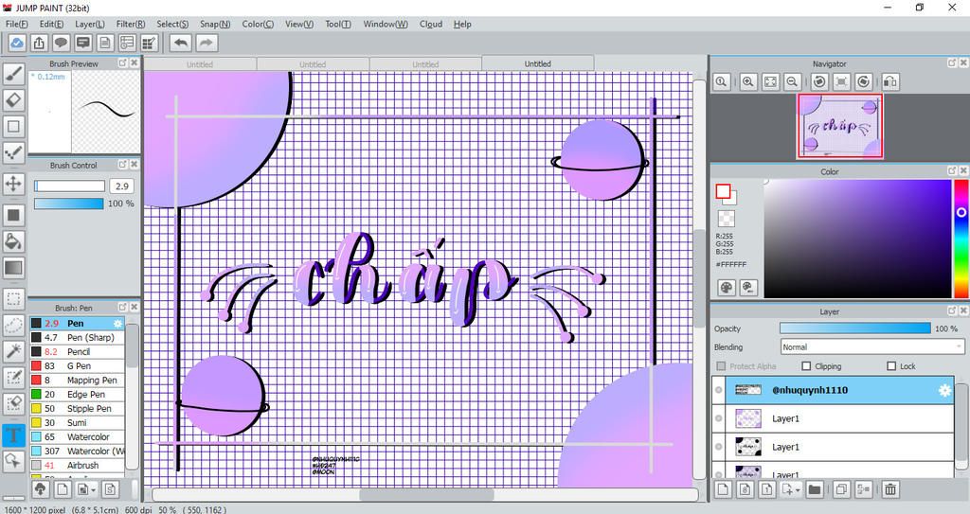Select the Watercolor brush size 65
This screenshot has width=970, height=514.
[x=78, y=437]
